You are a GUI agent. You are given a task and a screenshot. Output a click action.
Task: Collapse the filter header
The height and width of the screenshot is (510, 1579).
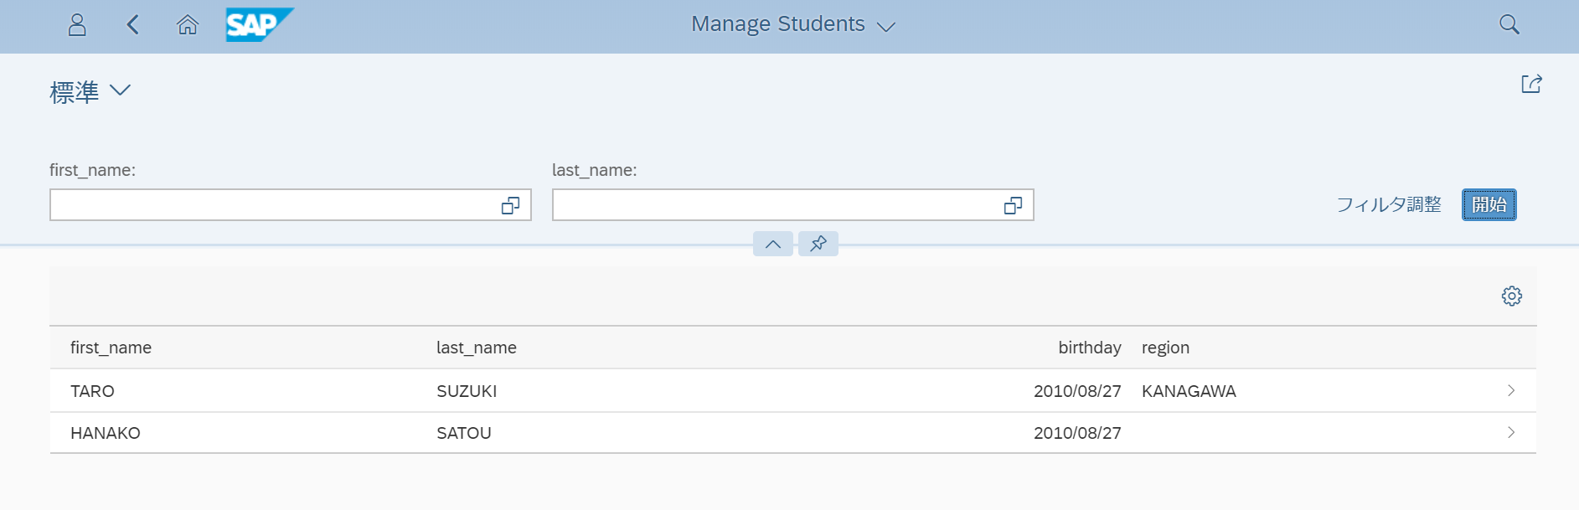coord(772,244)
